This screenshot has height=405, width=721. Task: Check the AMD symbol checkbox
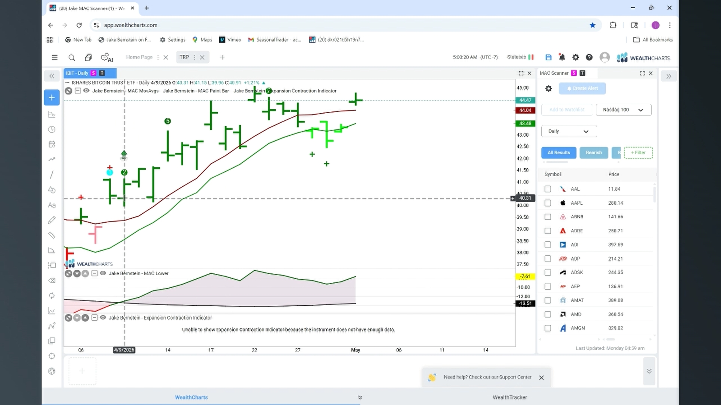click(x=548, y=314)
